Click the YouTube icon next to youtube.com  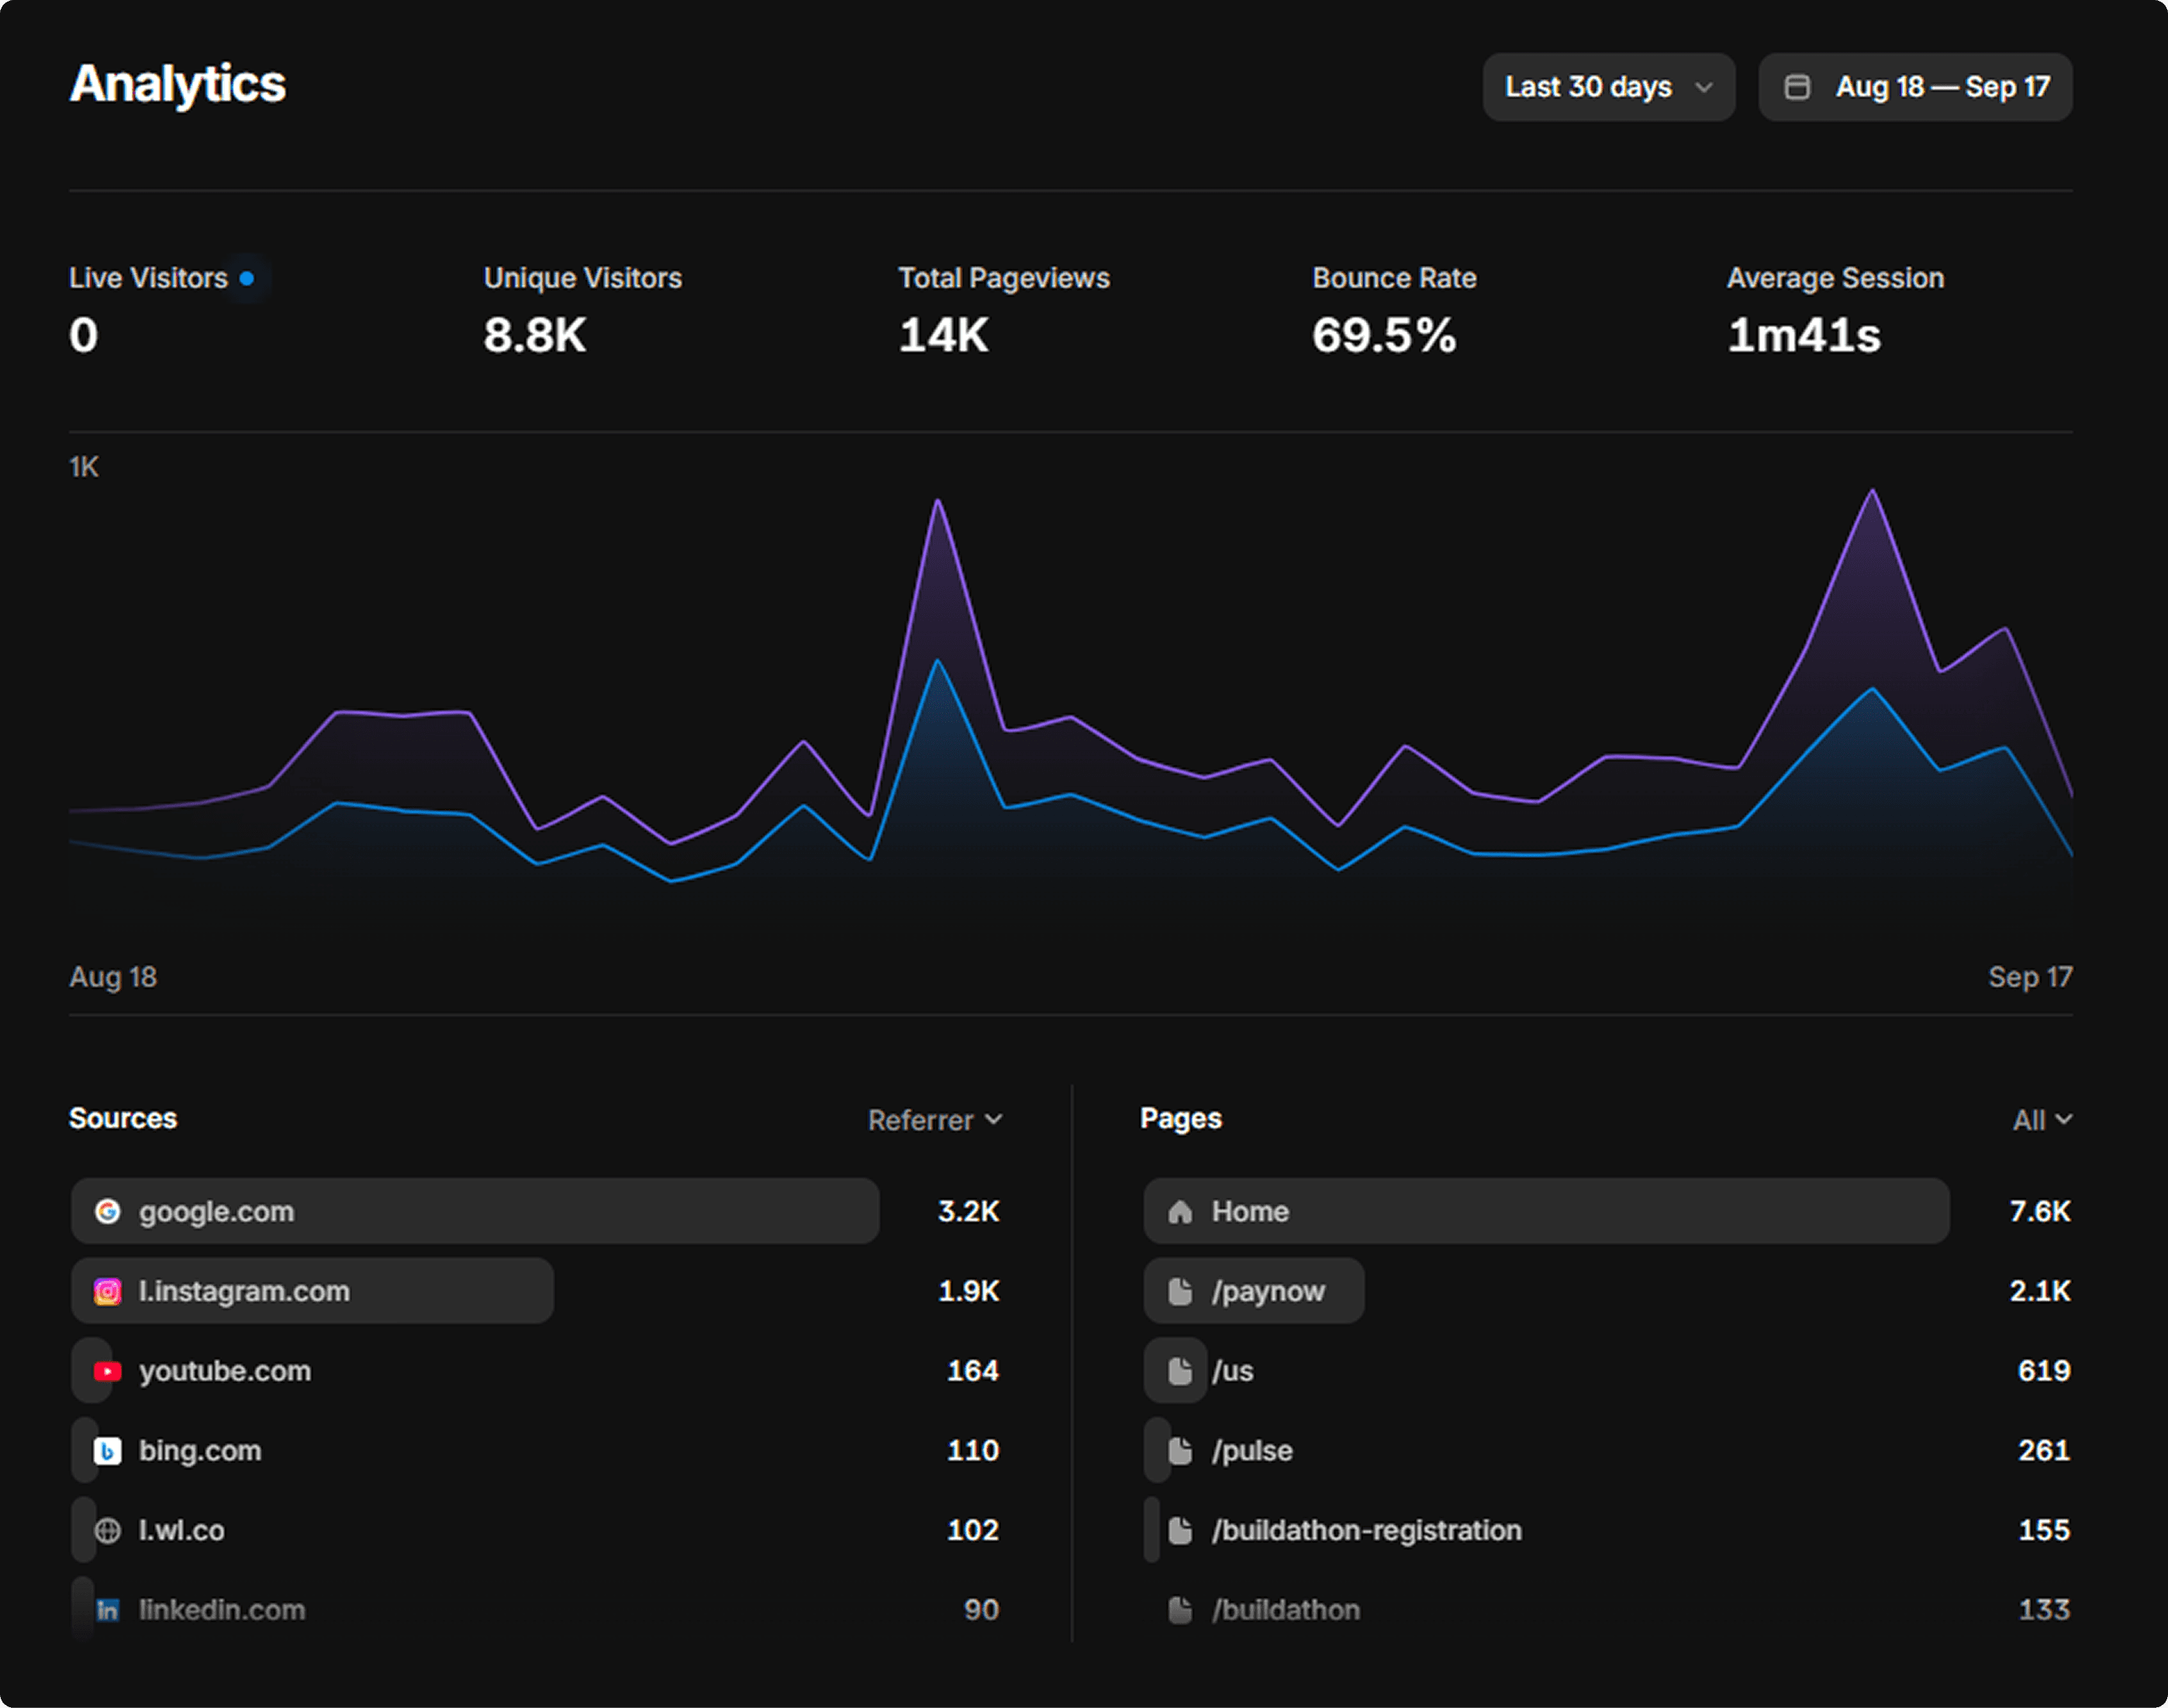[x=107, y=1371]
